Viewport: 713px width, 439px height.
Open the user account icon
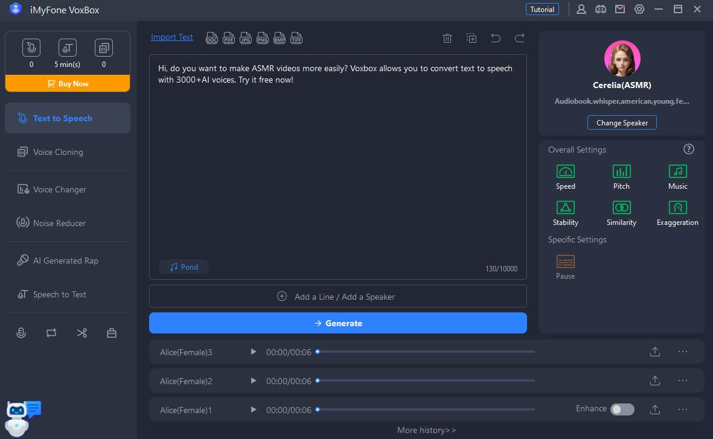581,9
